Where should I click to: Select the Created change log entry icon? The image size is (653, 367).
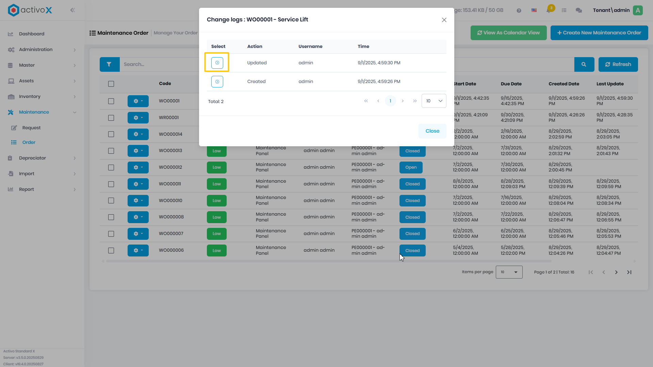217,82
